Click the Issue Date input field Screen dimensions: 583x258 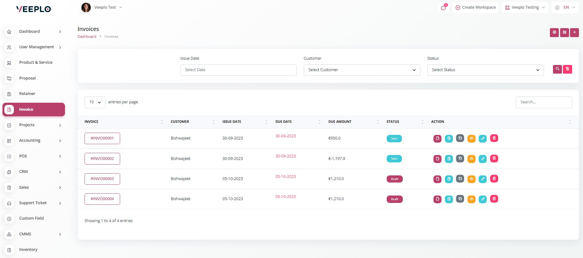click(238, 70)
